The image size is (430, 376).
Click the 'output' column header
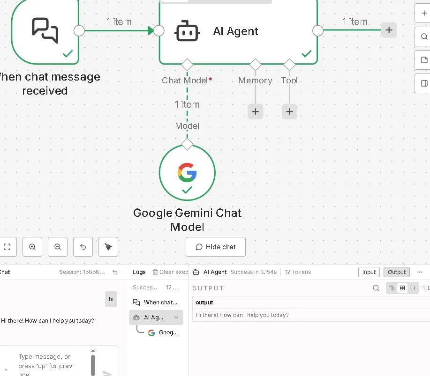(204, 302)
